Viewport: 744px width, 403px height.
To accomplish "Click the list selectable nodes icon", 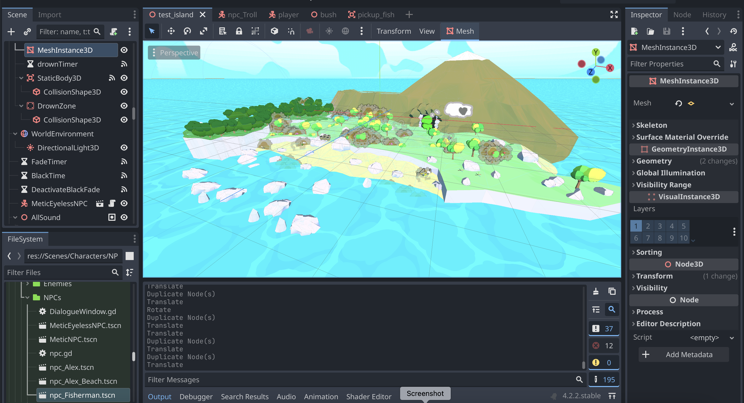I will pos(222,31).
